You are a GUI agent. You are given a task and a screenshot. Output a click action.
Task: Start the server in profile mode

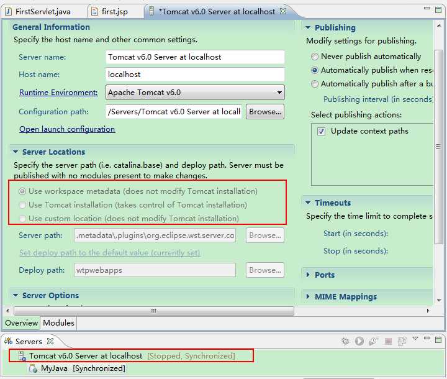point(374,341)
